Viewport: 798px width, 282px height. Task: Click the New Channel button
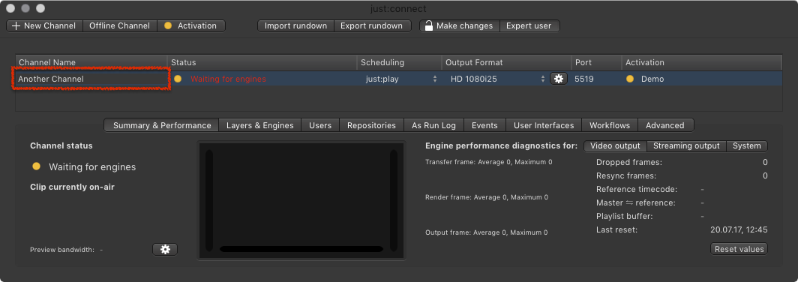(x=44, y=25)
